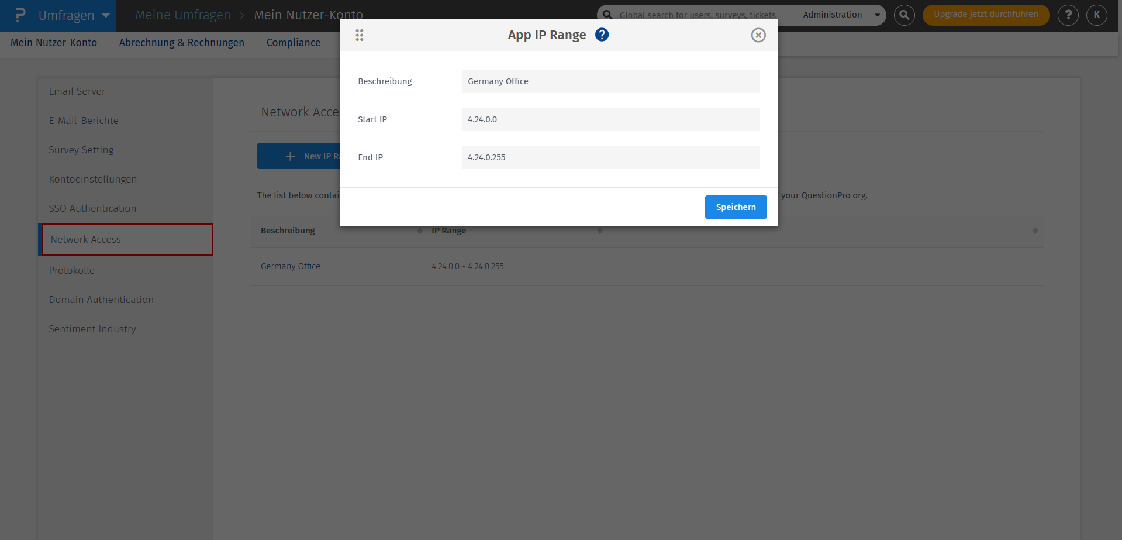Click the Upgrade jetzt durchführen button
The width and height of the screenshot is (1122, 540).
(986, 15)
